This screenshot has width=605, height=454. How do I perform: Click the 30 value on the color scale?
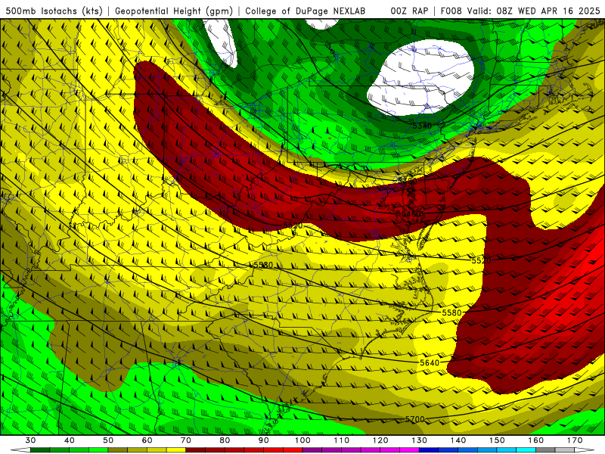[30, 440]
